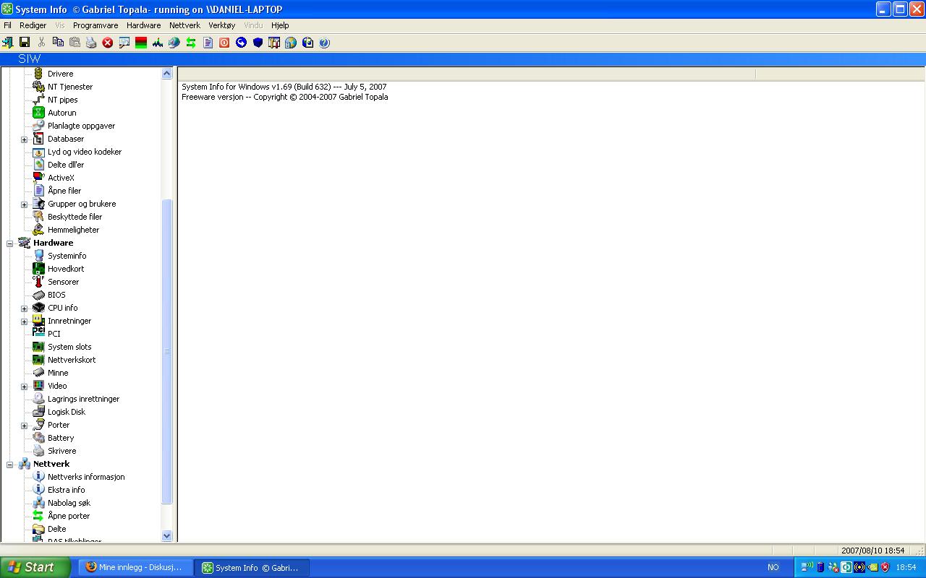The image size is (926, 578).
Task: Expand the CPU info node
Action: pyautogui.click(x=24, y=309)
